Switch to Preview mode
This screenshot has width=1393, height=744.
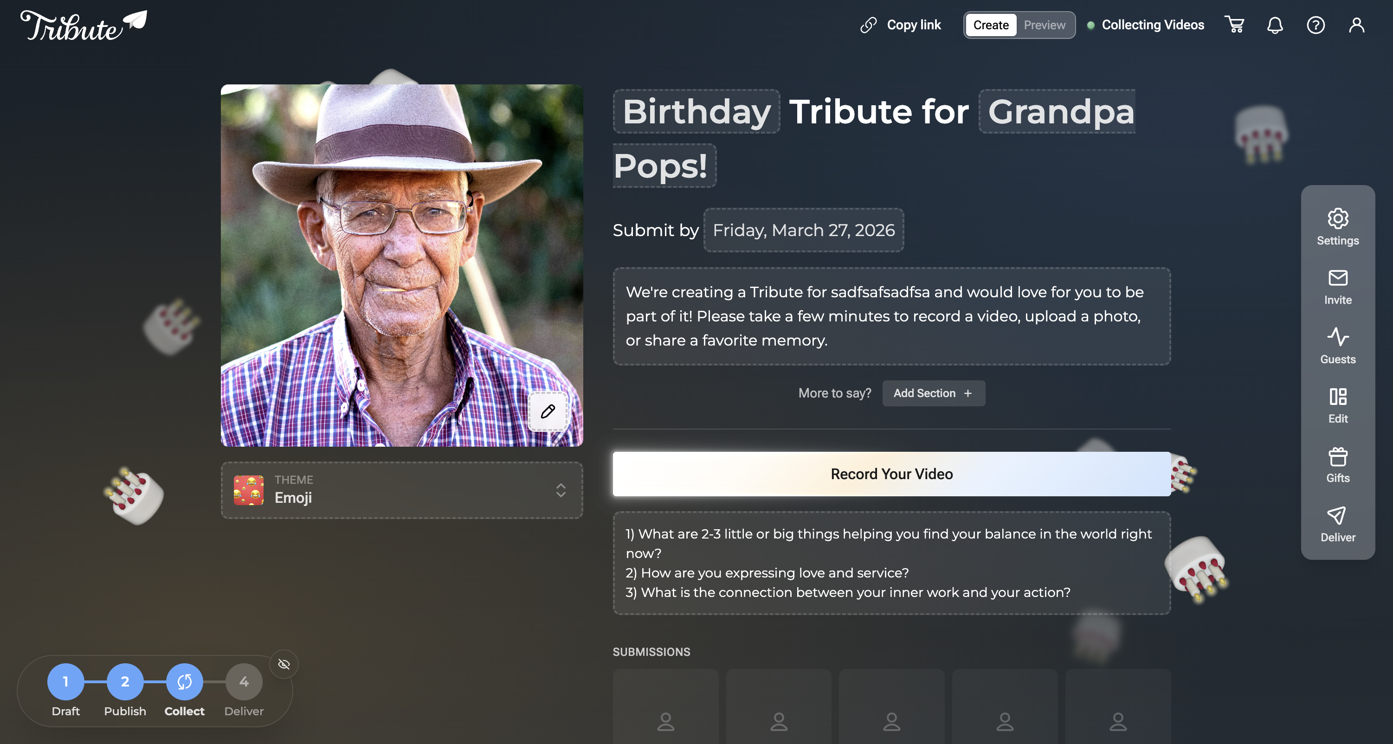coord(1044,25)
